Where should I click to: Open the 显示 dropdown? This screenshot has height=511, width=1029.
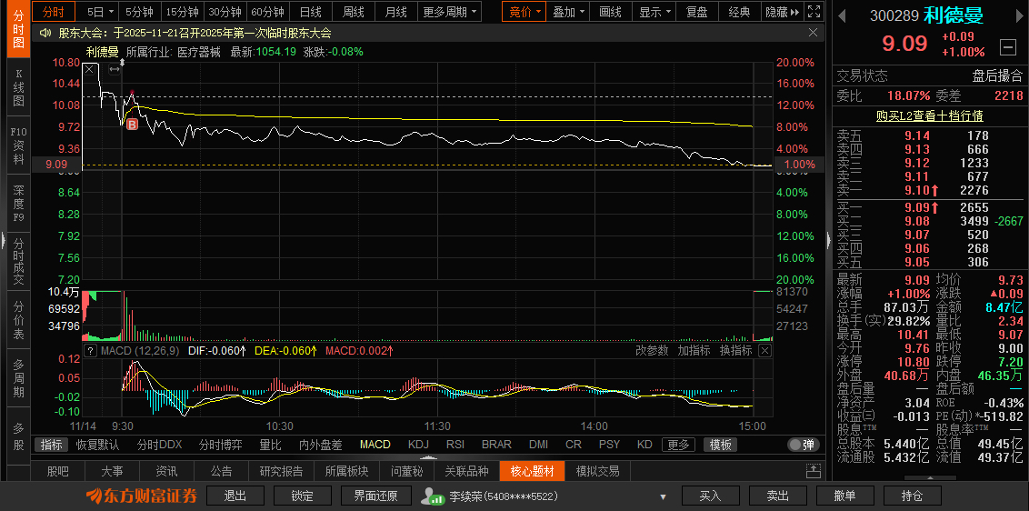(x=654, y=12)
